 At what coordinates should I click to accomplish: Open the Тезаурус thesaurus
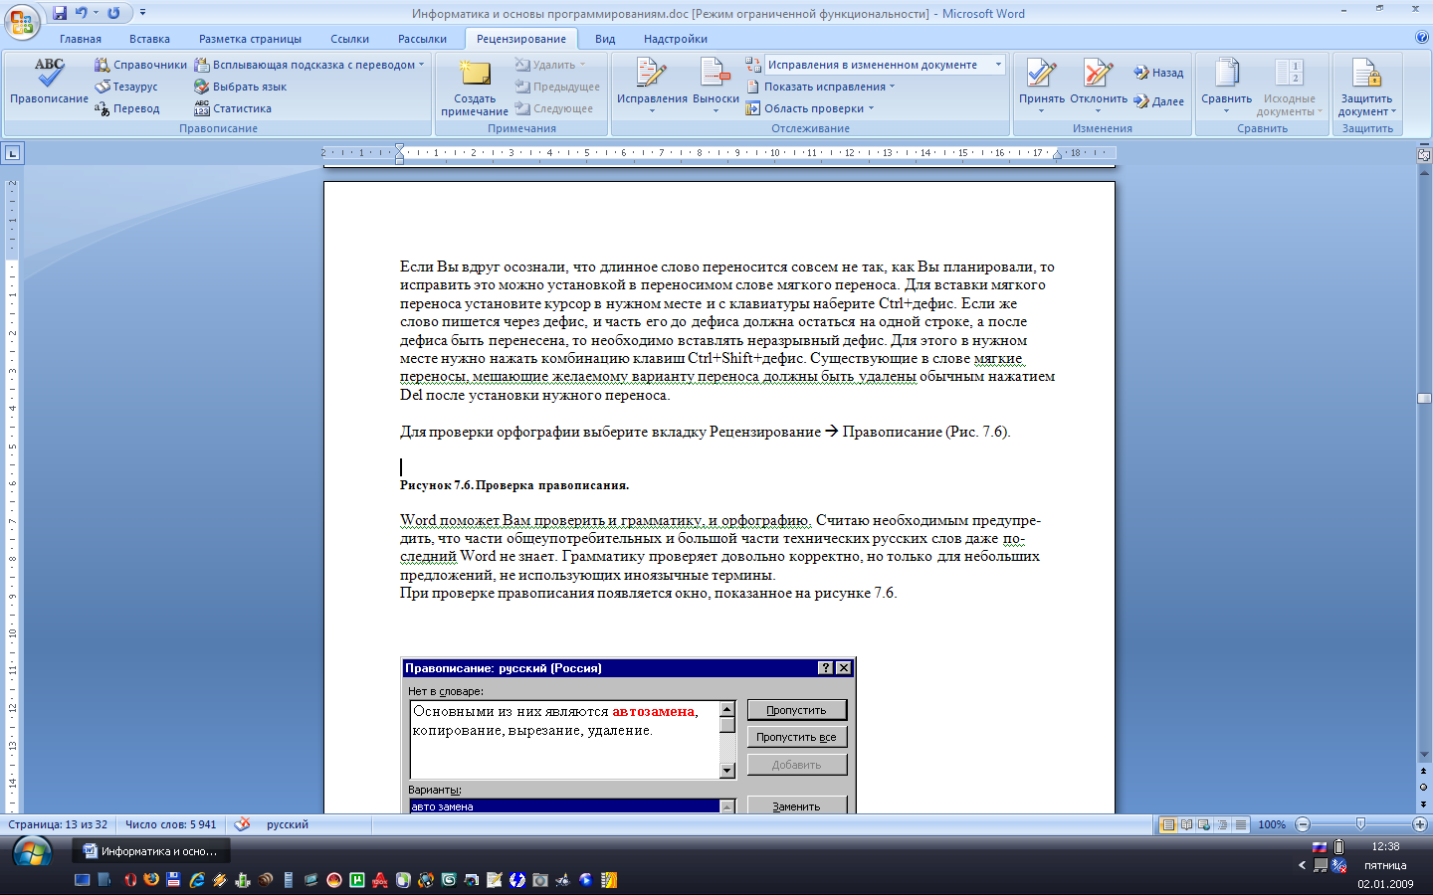(x=126, y=87)
